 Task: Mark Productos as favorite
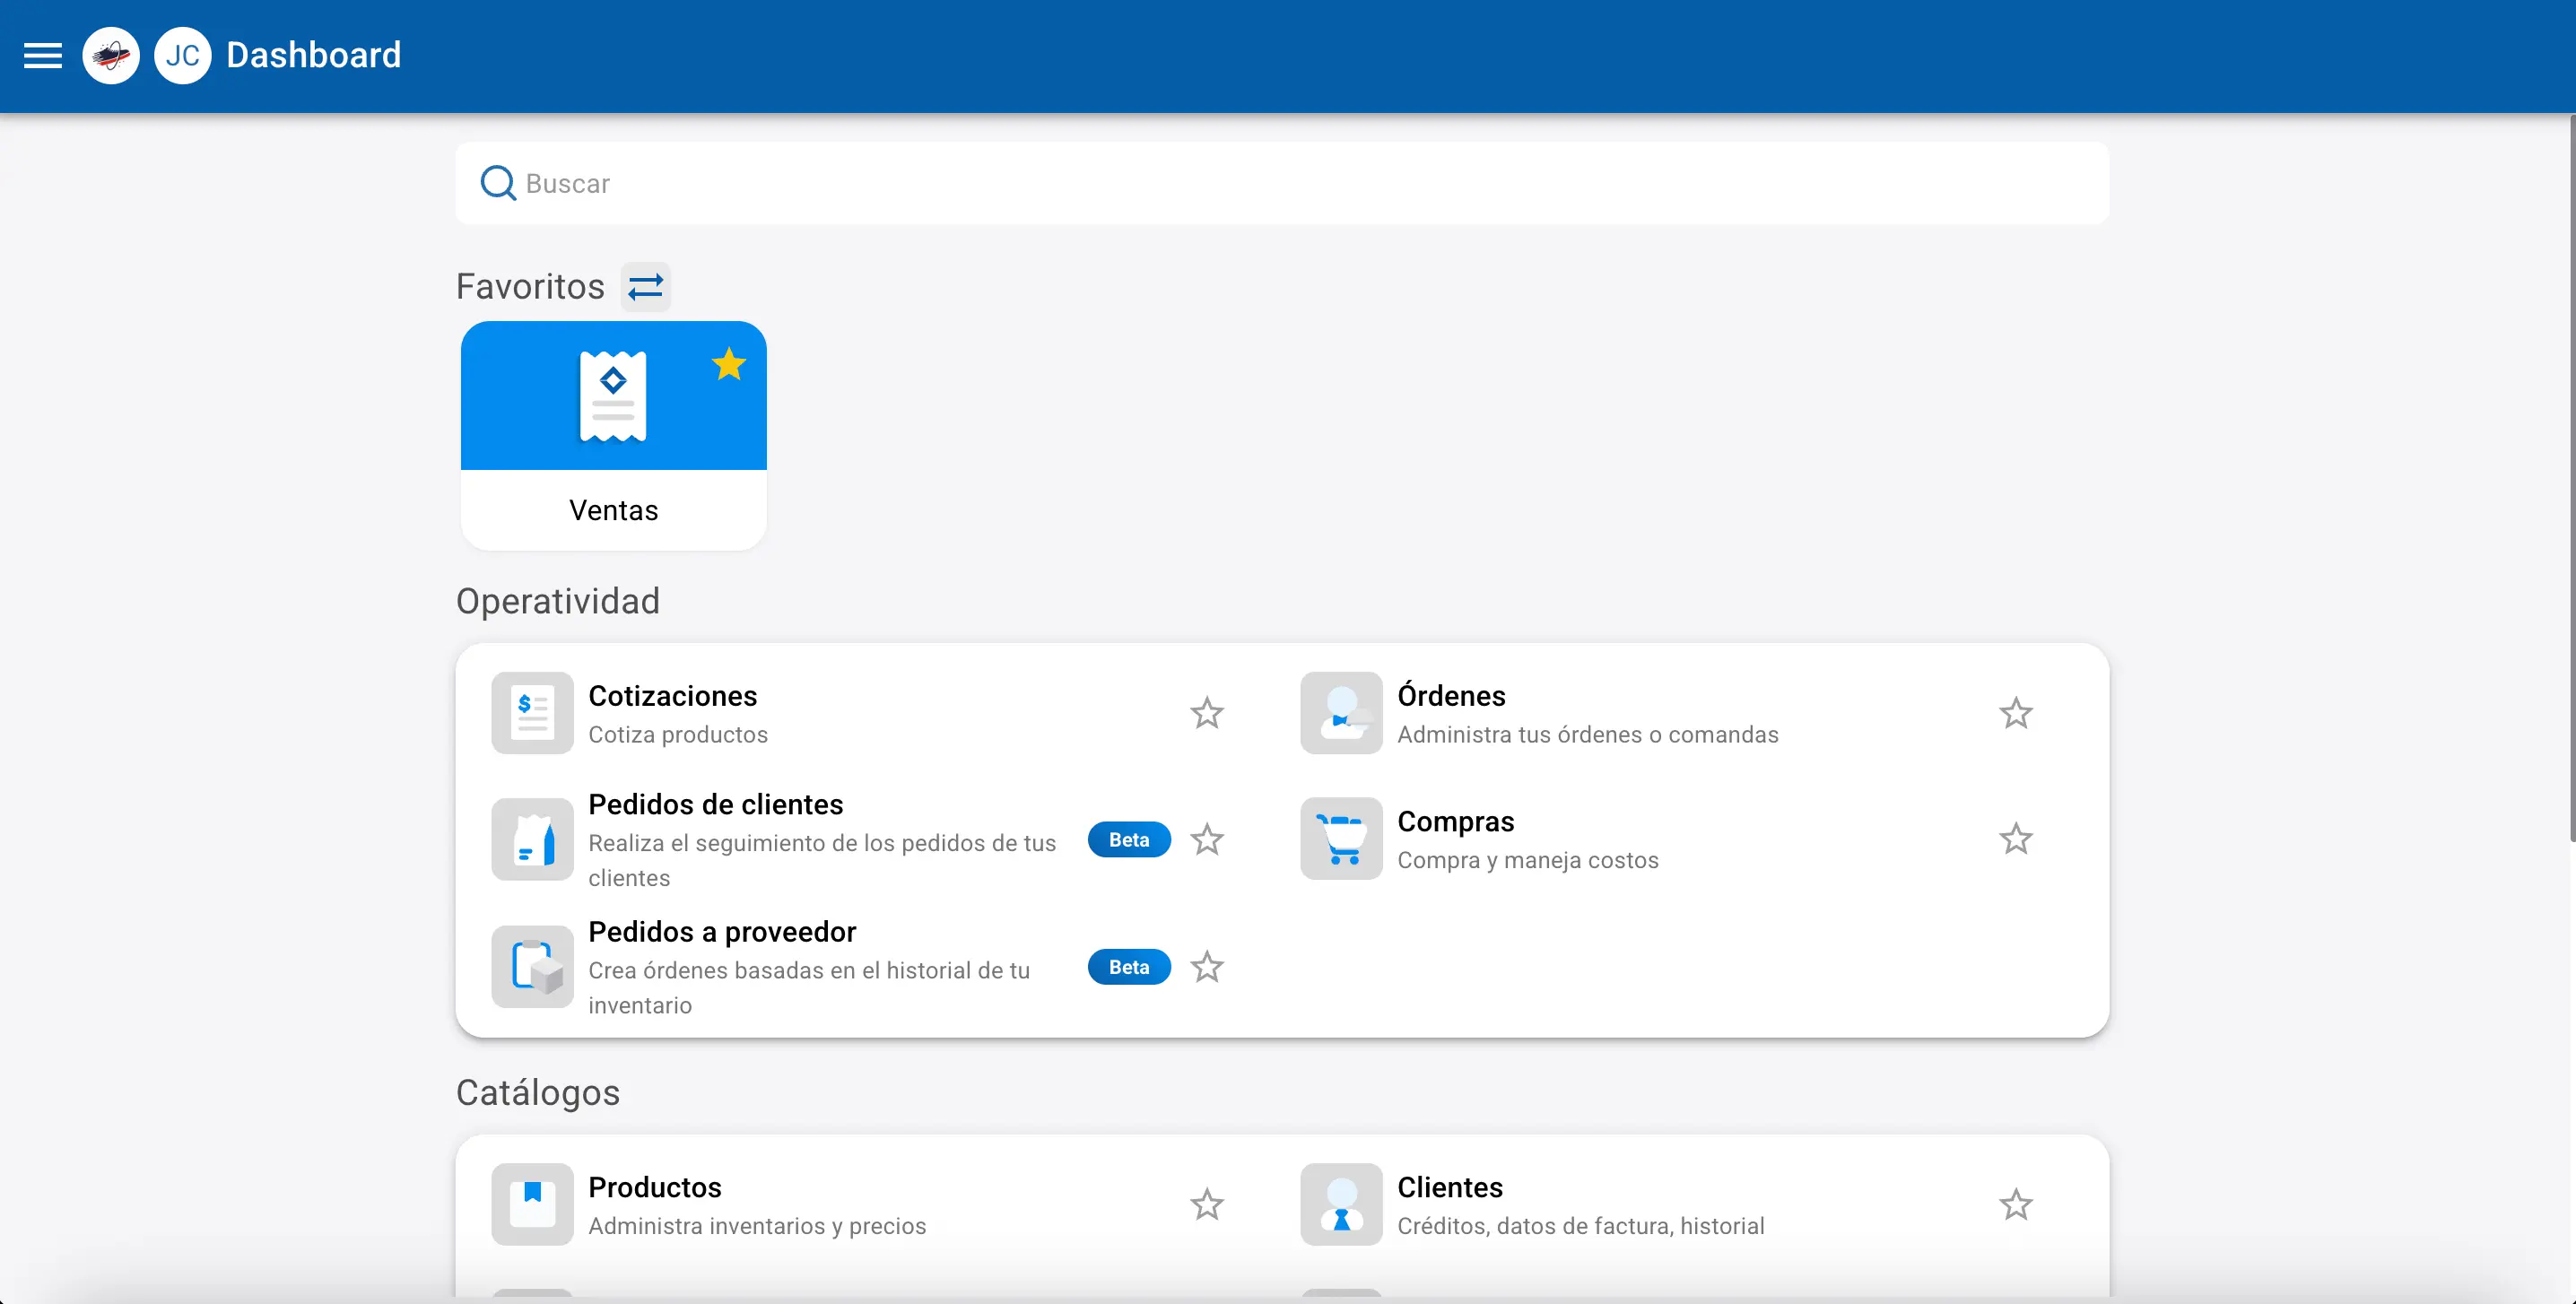1207,1204
